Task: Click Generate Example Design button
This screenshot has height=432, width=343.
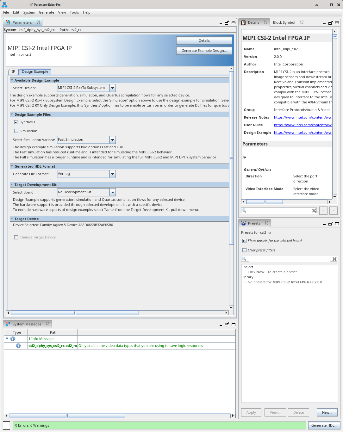Action: tap(204, 51)
